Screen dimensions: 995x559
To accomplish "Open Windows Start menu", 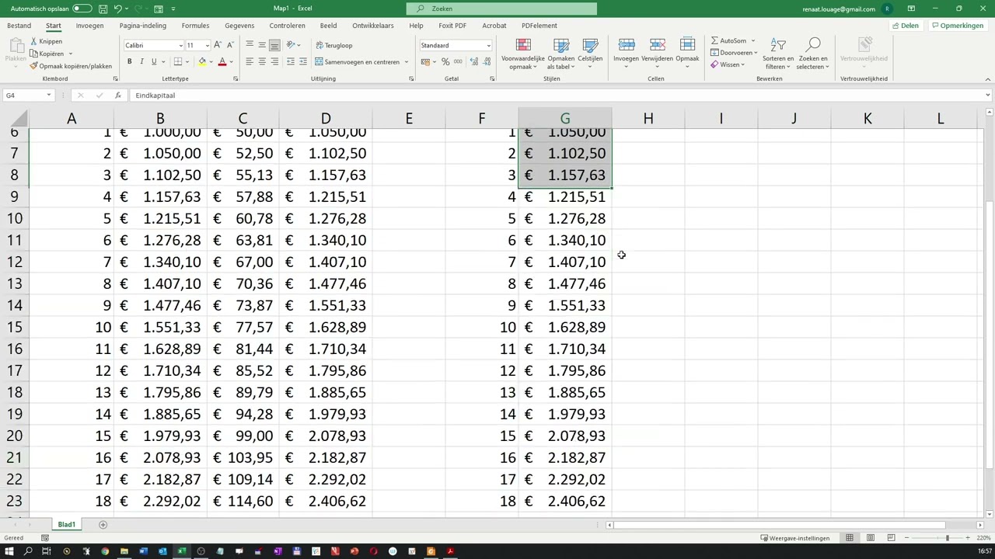I will (9, 551).
